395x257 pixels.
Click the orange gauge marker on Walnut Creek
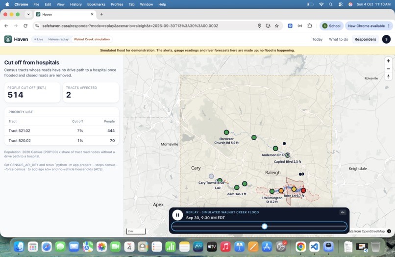tap(281, 191)
